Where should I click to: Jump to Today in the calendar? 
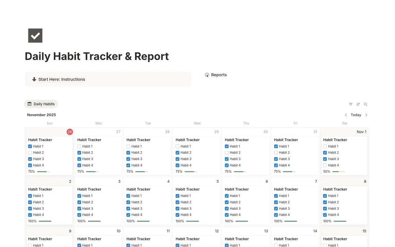356,115
